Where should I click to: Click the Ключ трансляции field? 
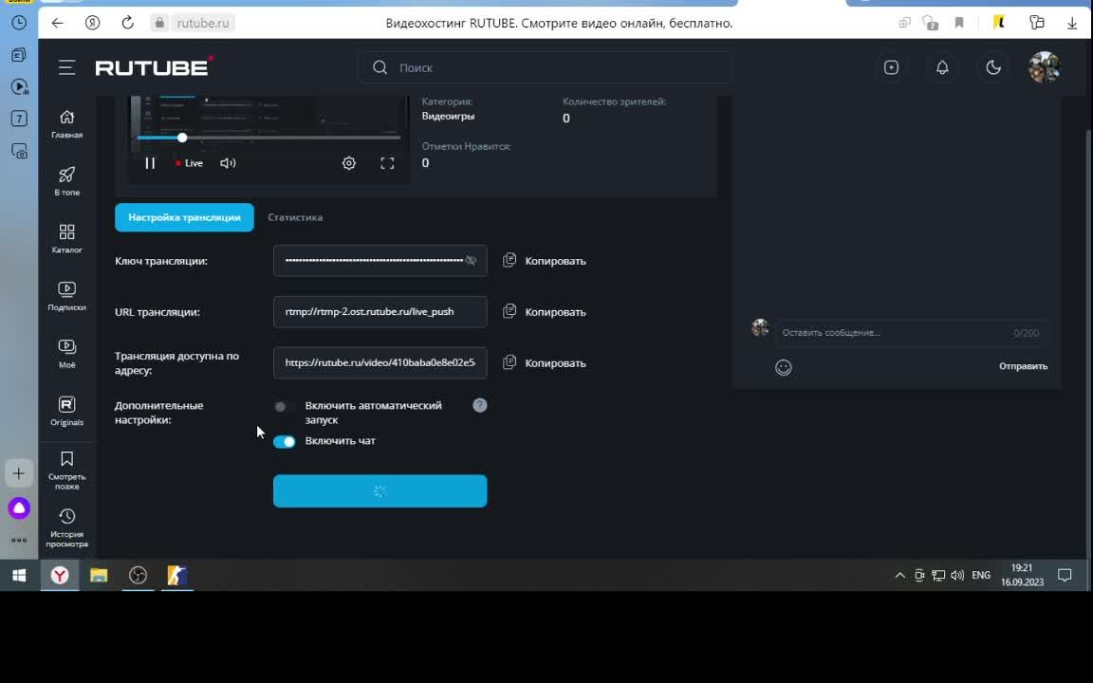pos(380,261)
